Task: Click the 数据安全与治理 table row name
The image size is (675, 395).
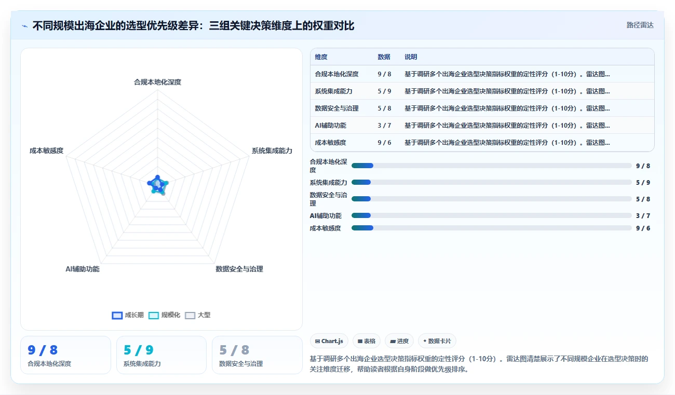Action: point(336,108)
